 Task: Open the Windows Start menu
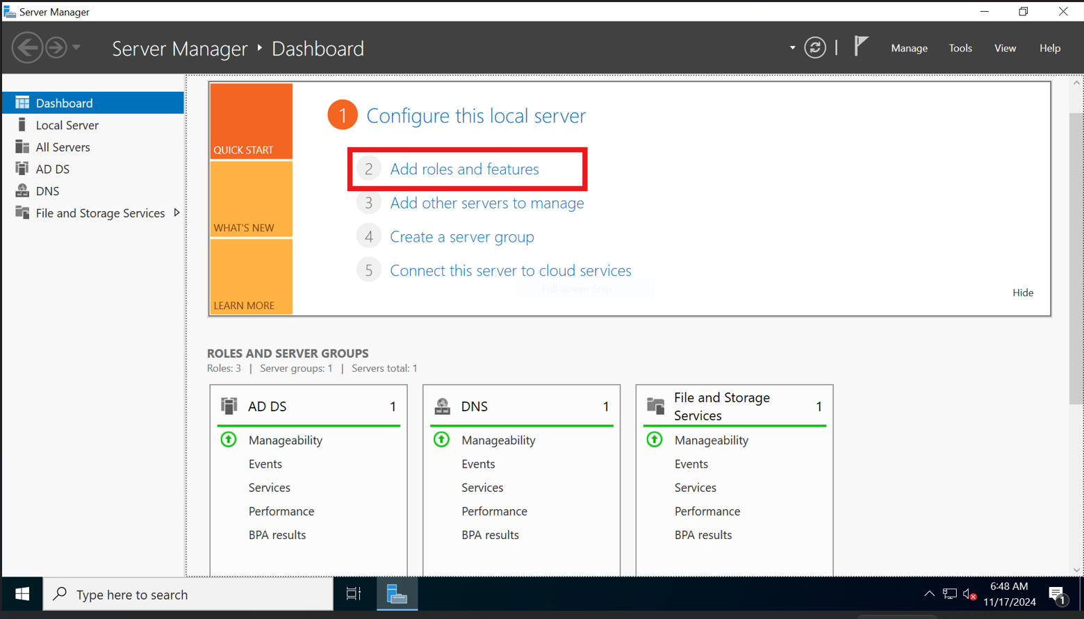click(x=22, y=595)
